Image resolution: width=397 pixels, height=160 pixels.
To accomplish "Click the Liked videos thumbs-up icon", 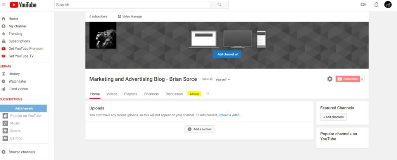I will 3,89.
